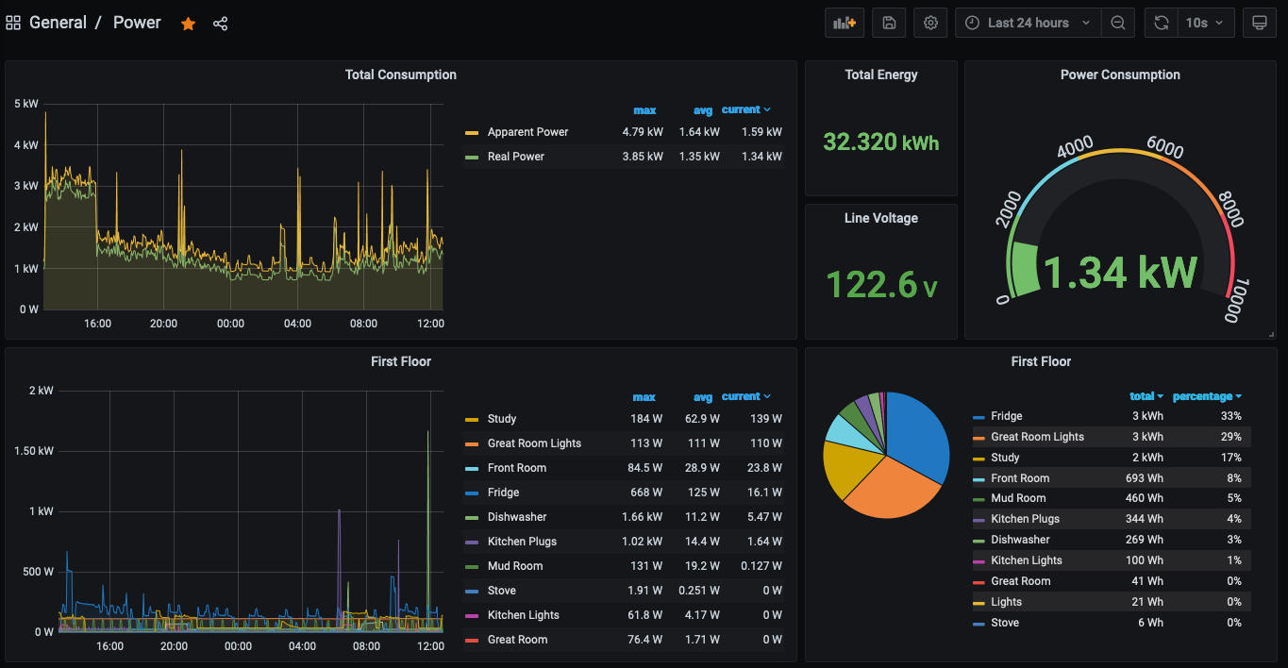Toggle Kitchen Plugs graph series
Viewport: 1288px width, 668px height.
522,542
